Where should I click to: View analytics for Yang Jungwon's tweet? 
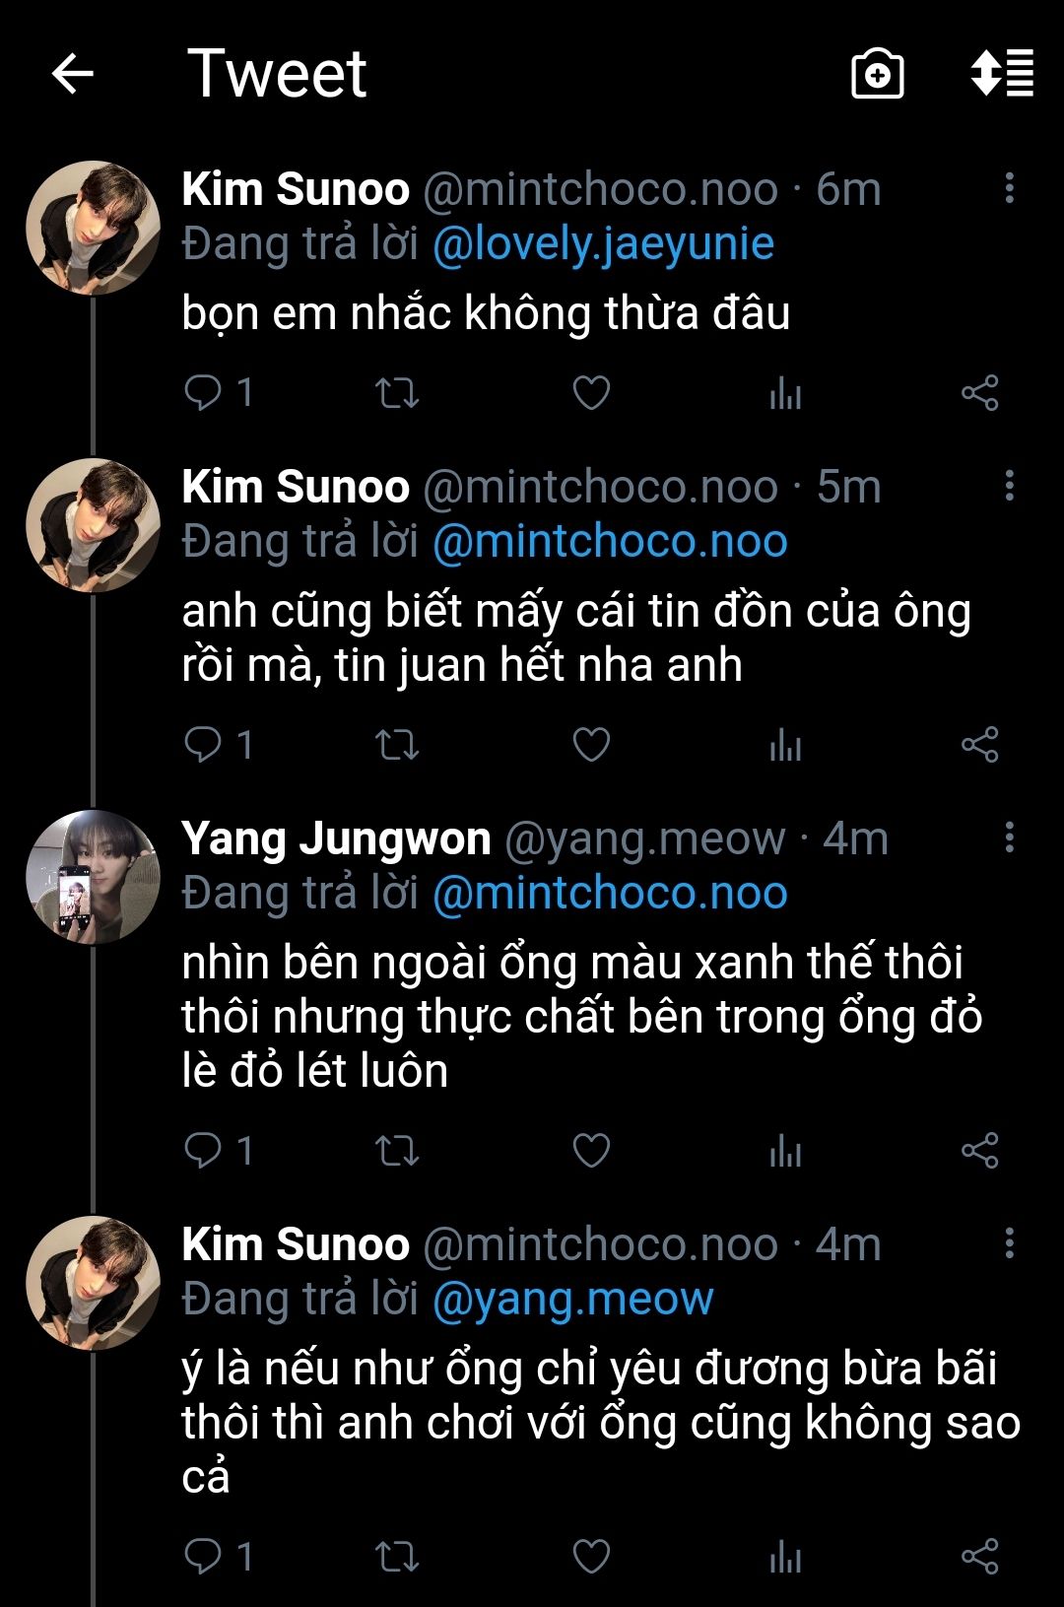(x=785, y=1150)
